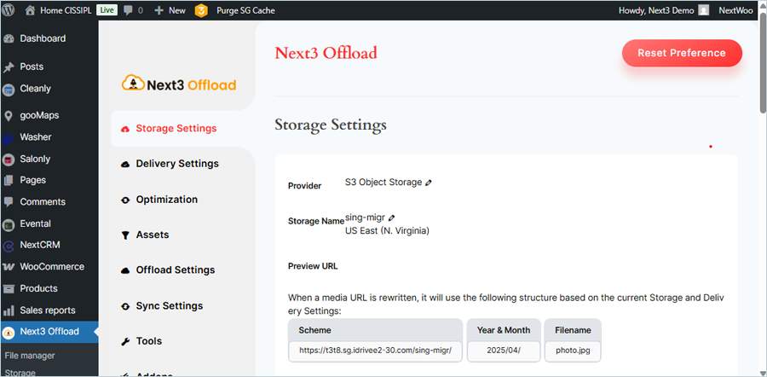The width and height of the screenshot is (767, 377).
Task: Click the user avatar next to Howdy
Action: pyautogui.click(x=703, y=10)
